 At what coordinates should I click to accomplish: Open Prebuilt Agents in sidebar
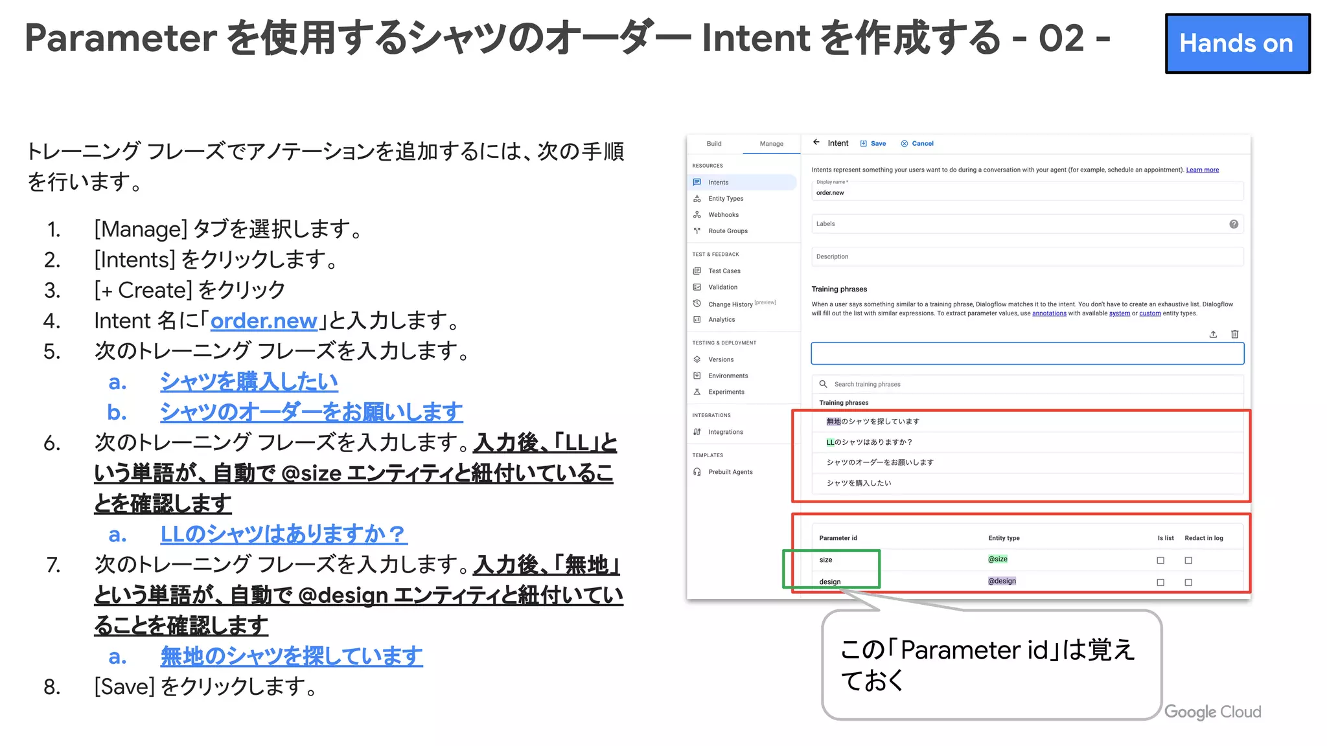tap(730, 472)
